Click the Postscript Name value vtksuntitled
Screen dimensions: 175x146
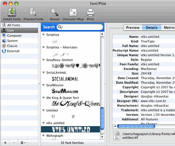[149, 51]
